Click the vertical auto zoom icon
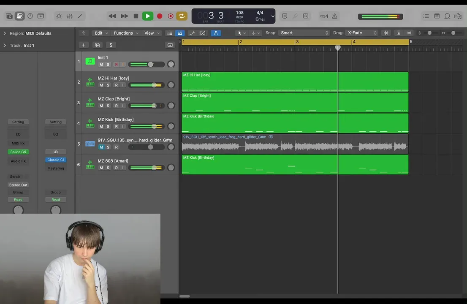Viewport: 467px width, 304px height. (x=399, y=33)
